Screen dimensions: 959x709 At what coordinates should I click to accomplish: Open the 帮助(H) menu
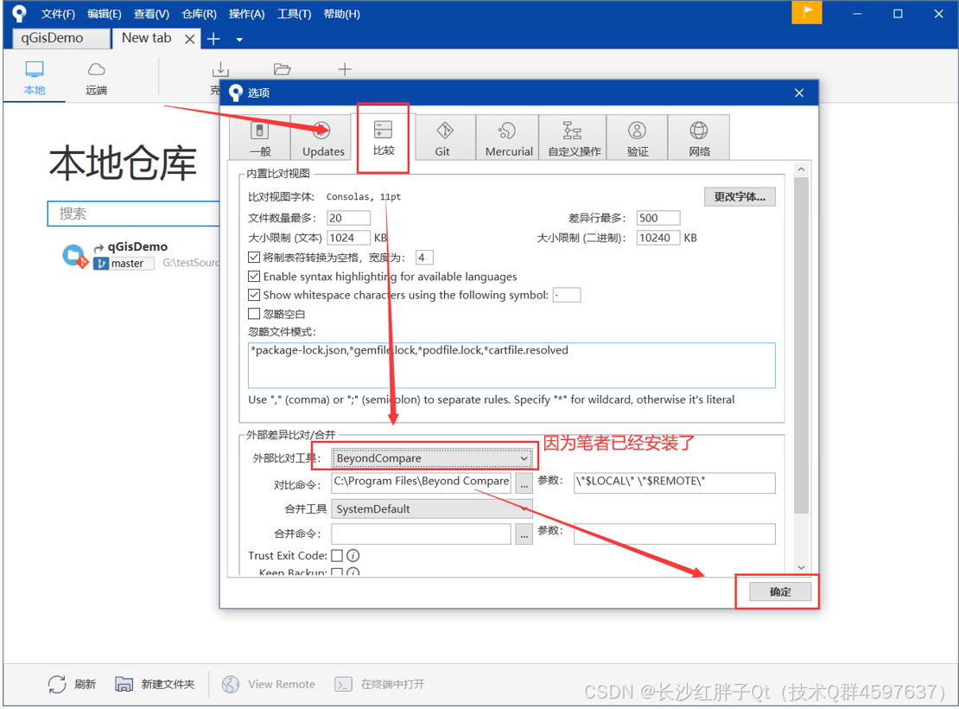[x=342, y=14]
